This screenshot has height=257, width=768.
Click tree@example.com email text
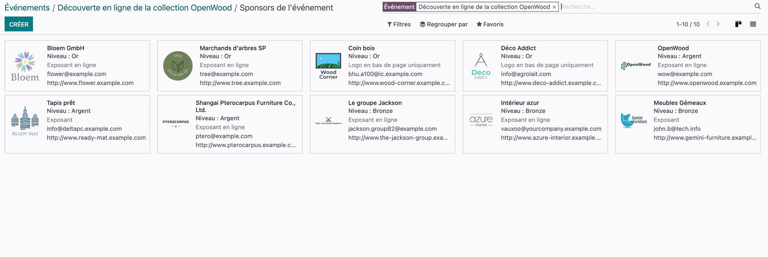226,74
